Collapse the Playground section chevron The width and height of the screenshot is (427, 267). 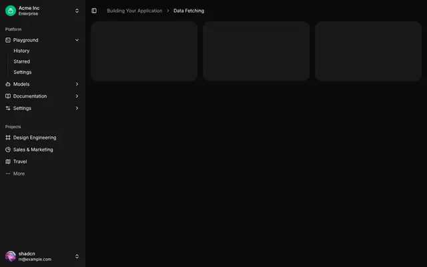tap(77, 40)
